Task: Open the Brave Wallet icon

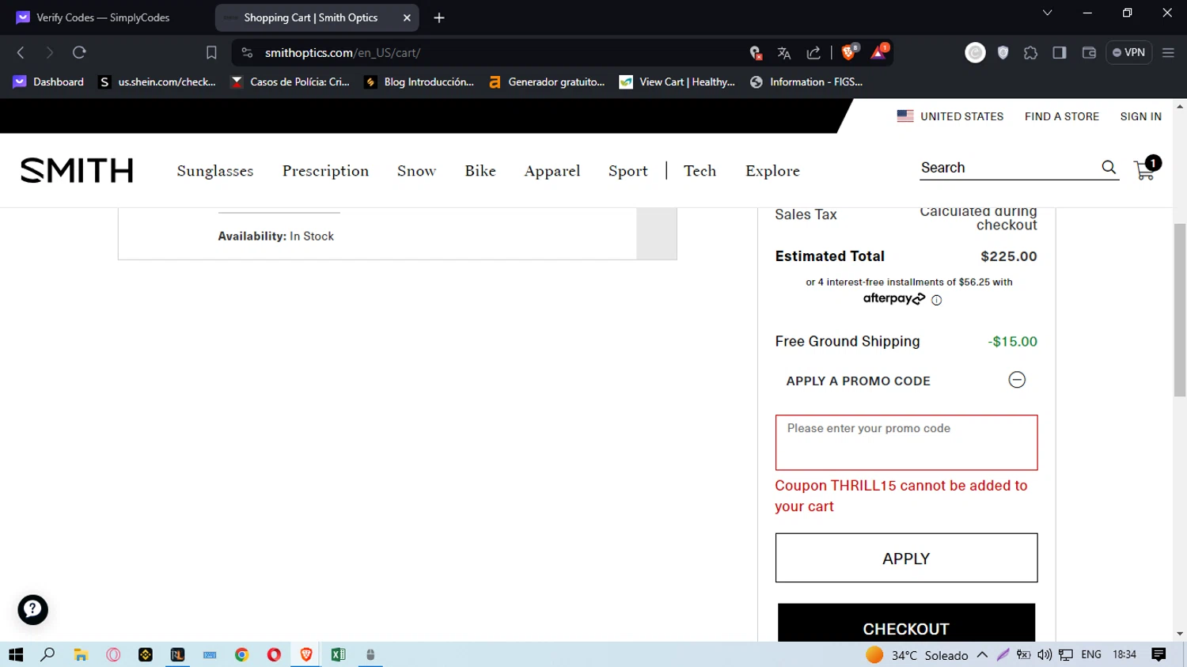Action: pyautogui.click(x=1089, y=53)
